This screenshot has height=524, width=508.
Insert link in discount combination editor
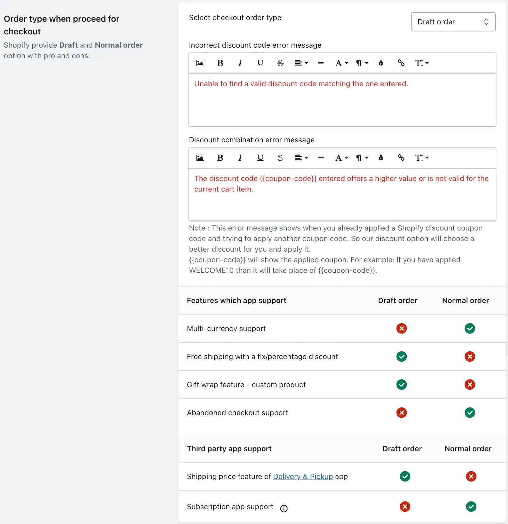coord(401,158)
